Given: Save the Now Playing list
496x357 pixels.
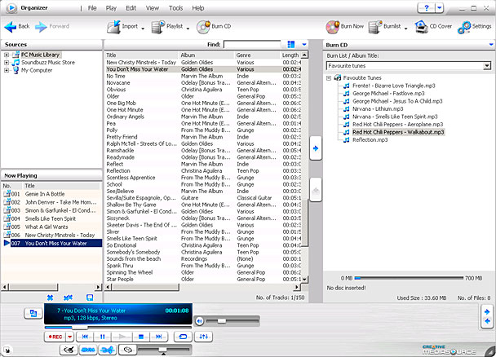Looking at the screenshot, I should click(x=90, y=297).
